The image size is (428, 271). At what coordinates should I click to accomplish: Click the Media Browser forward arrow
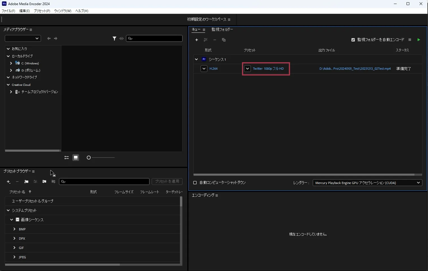pyautogui.click(x=56, y=38)
